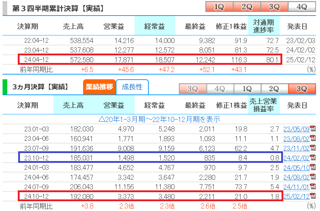Image resolution: width=320 pixels, height=211 pixels.
Task: Click sales value 538,554
Action: pos(82,41)
